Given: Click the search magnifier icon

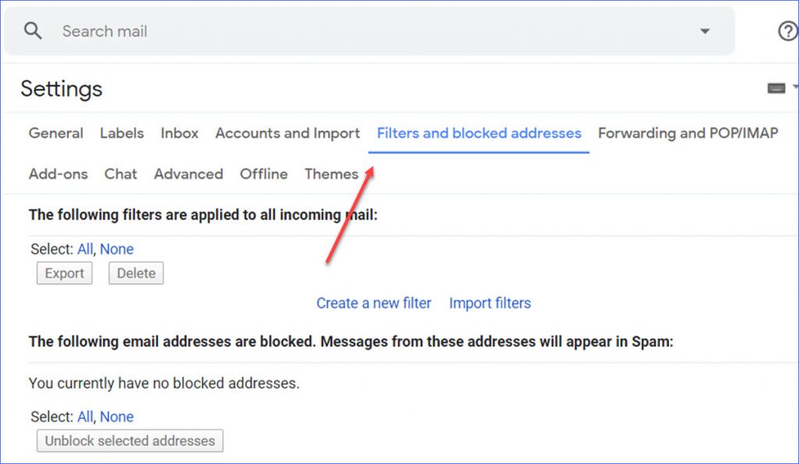Looking at the screenshot, I should pos(33,31).
